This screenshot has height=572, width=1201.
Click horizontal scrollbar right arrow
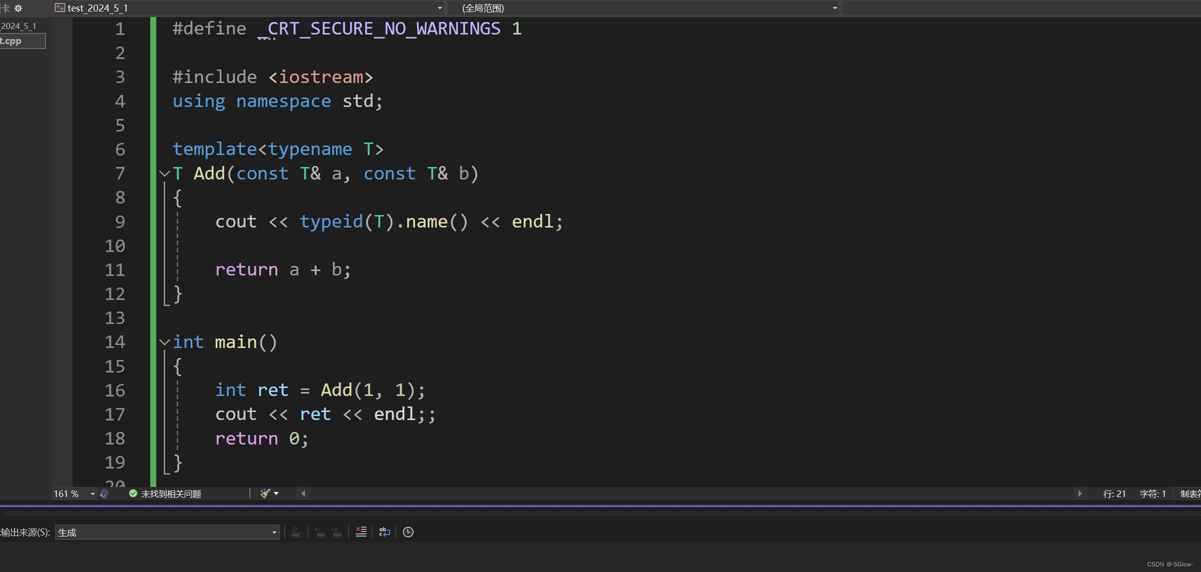[x=1080, y=494]
